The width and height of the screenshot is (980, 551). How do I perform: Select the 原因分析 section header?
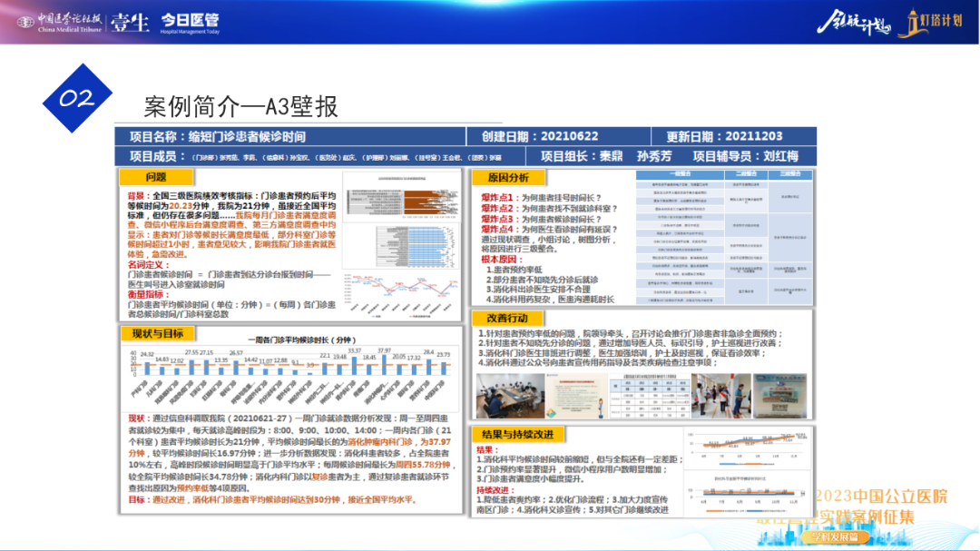(x=508, y=178)
